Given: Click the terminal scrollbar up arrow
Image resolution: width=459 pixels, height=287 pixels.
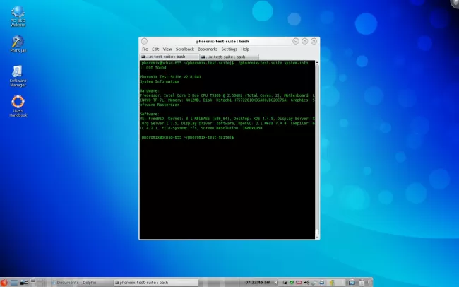Looking at the screenshot, I should click(x=317, y=63).
